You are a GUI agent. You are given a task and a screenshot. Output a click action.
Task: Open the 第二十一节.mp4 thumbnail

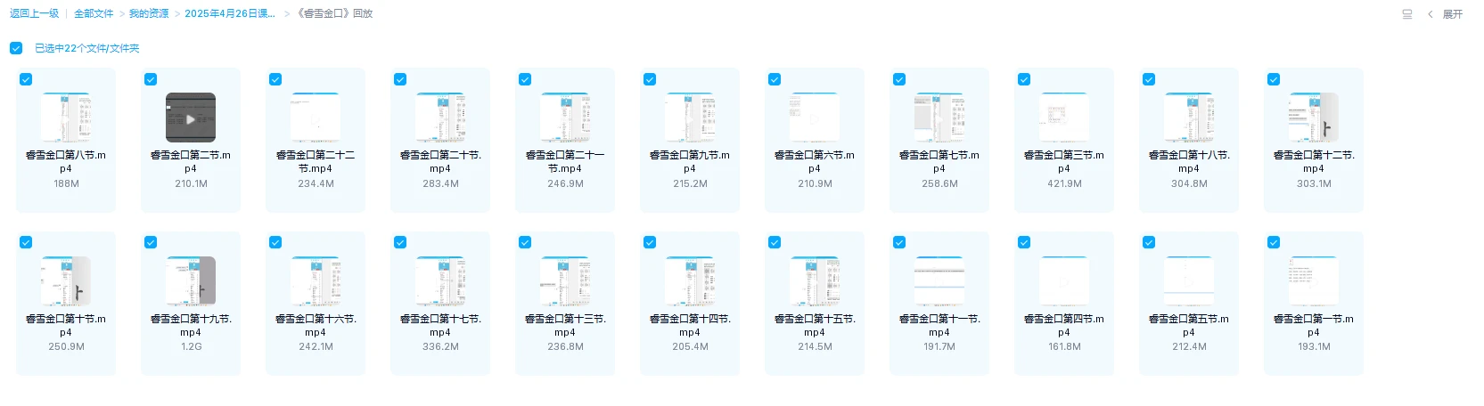pyautogui.click(x=565, y=118)
